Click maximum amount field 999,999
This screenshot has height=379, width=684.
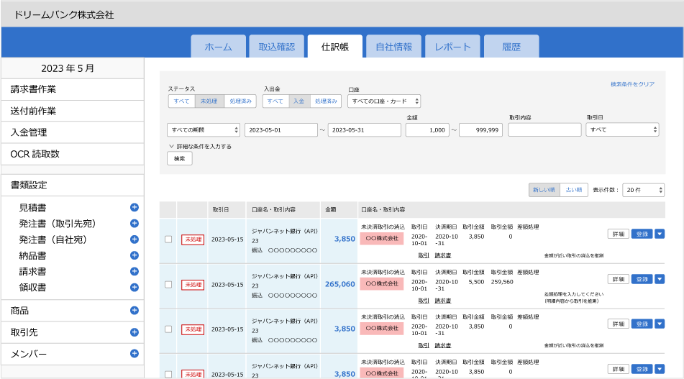pos(480,130)
